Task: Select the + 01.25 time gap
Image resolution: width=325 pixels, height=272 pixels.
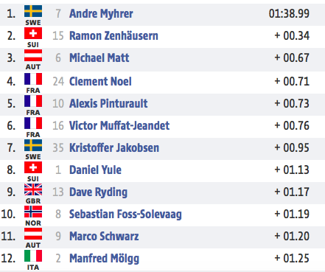Action: point(292,258)
